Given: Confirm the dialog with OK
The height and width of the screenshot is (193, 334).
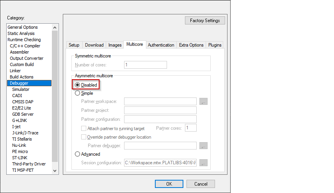Looking at the screenshot, I should (x=169, y=184).
